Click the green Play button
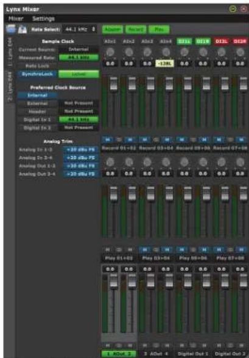Viewport: 249px width, 358px height. tap(159, 29)
